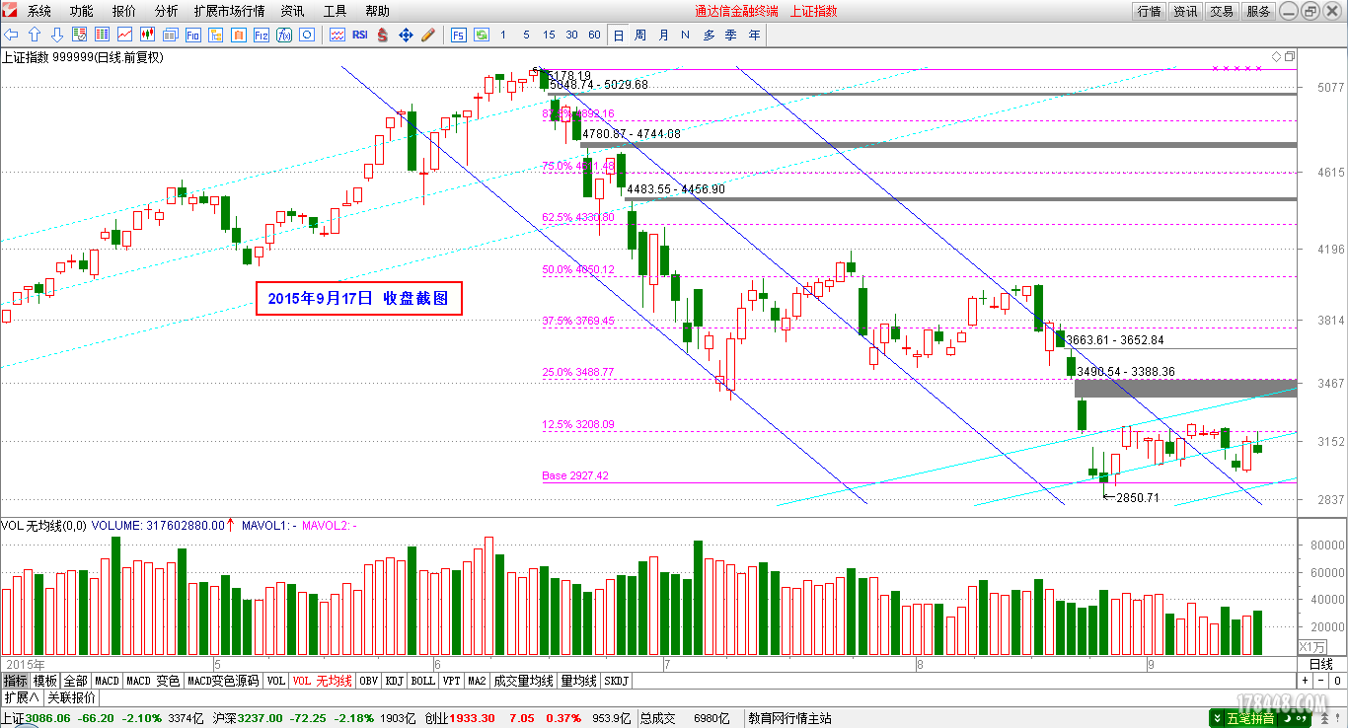Select the N-day period

686,35
